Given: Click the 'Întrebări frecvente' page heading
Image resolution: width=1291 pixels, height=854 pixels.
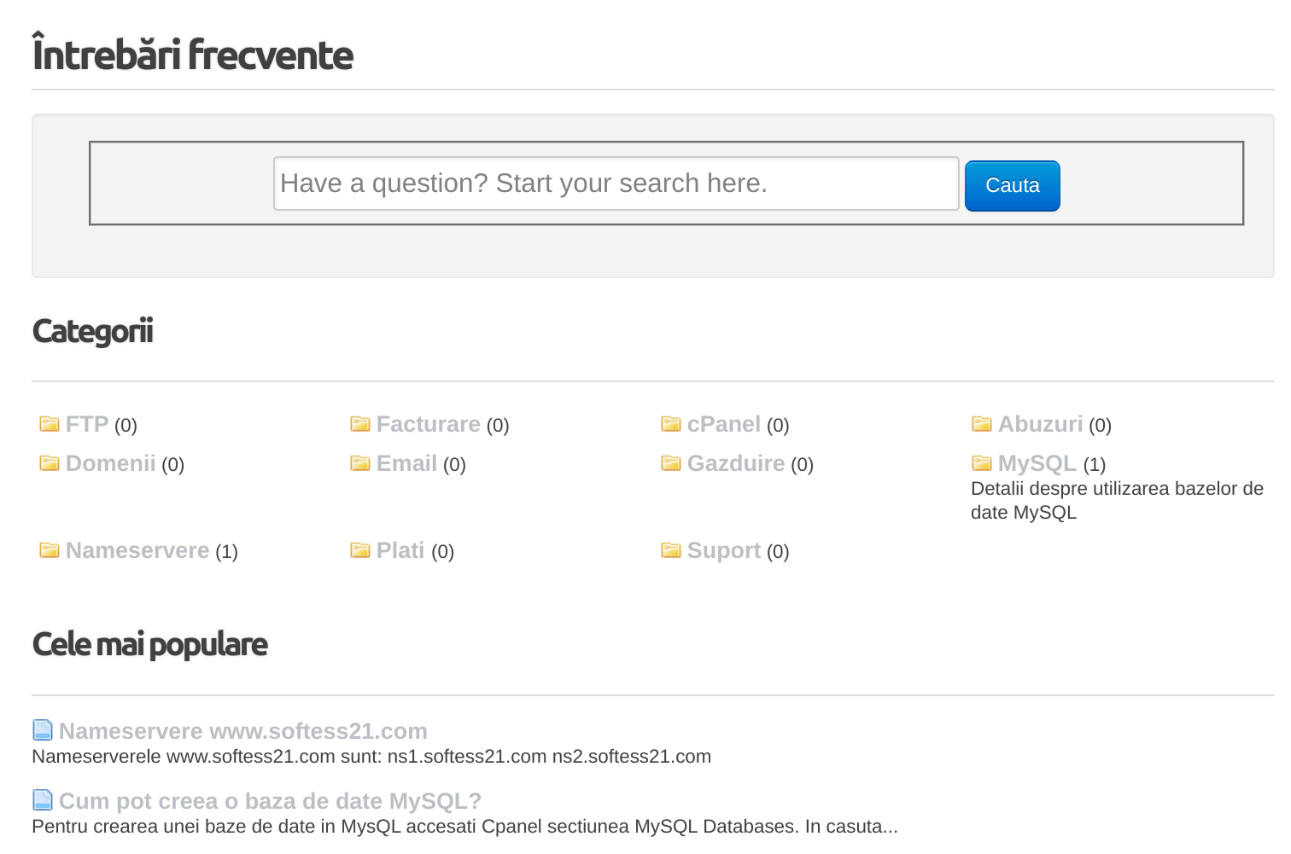Looking at the screenshot, I should tap(193, 54).
